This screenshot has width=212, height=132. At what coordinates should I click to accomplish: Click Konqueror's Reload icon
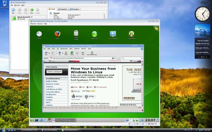click(72, 53)
